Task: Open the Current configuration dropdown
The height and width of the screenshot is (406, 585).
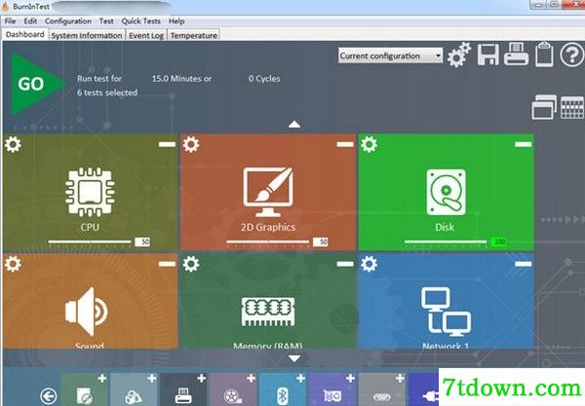Action: (390, 55)
